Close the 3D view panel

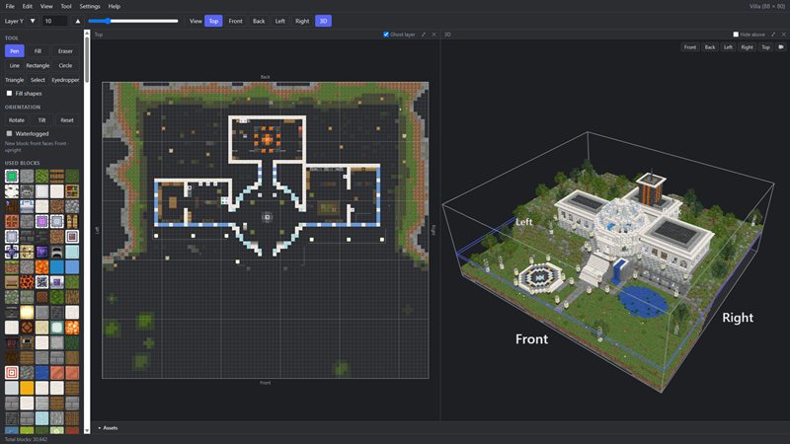pos(784,35)
